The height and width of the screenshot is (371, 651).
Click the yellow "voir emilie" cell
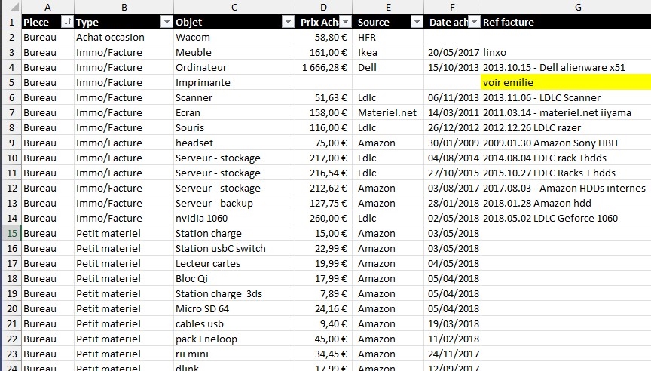click(565, 82)
